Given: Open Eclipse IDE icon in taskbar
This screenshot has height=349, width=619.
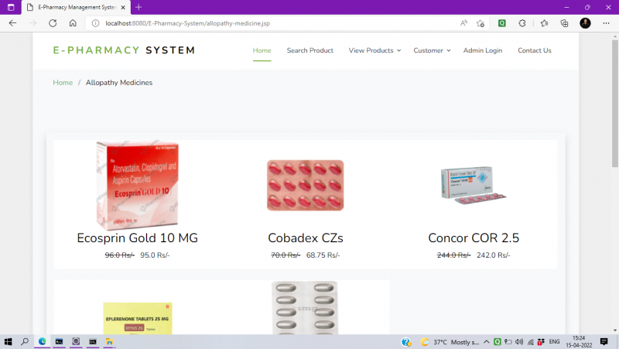Looking at the screenshot, I should (76, 342).
